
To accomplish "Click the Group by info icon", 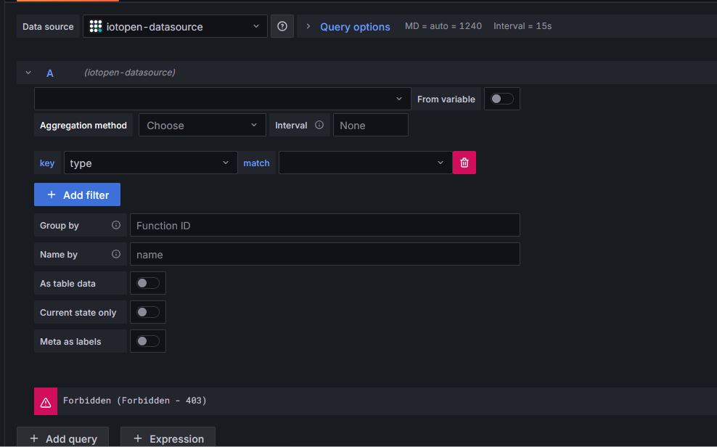I will 116,226.
